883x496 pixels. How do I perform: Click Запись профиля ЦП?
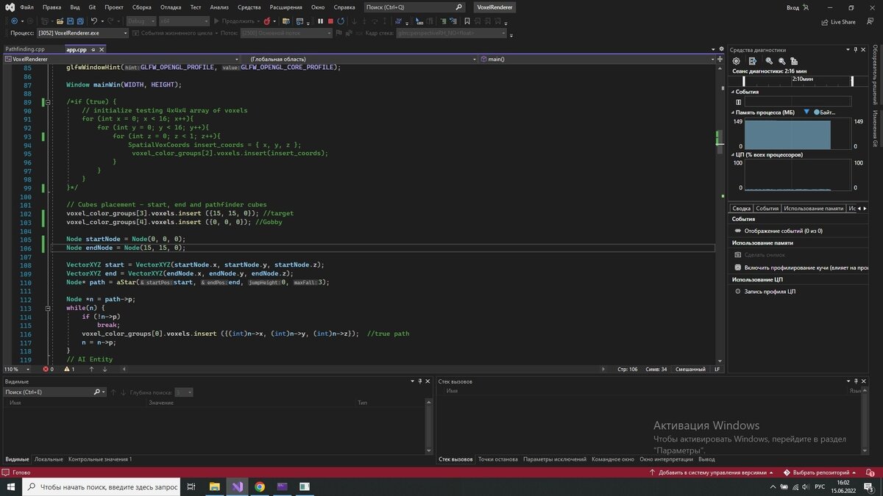[x=770, y=292]
